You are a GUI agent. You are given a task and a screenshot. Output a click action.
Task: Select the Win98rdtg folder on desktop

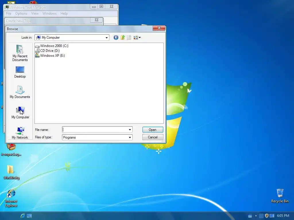pyautogui.click(x=11, y=172)
